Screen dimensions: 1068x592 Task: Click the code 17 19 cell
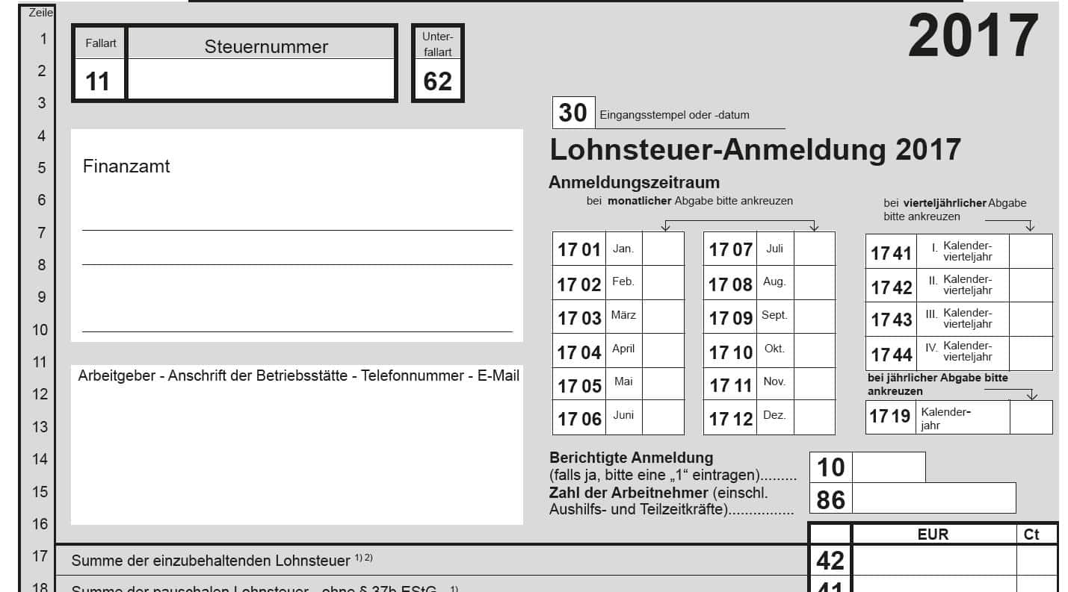(890, 417)
